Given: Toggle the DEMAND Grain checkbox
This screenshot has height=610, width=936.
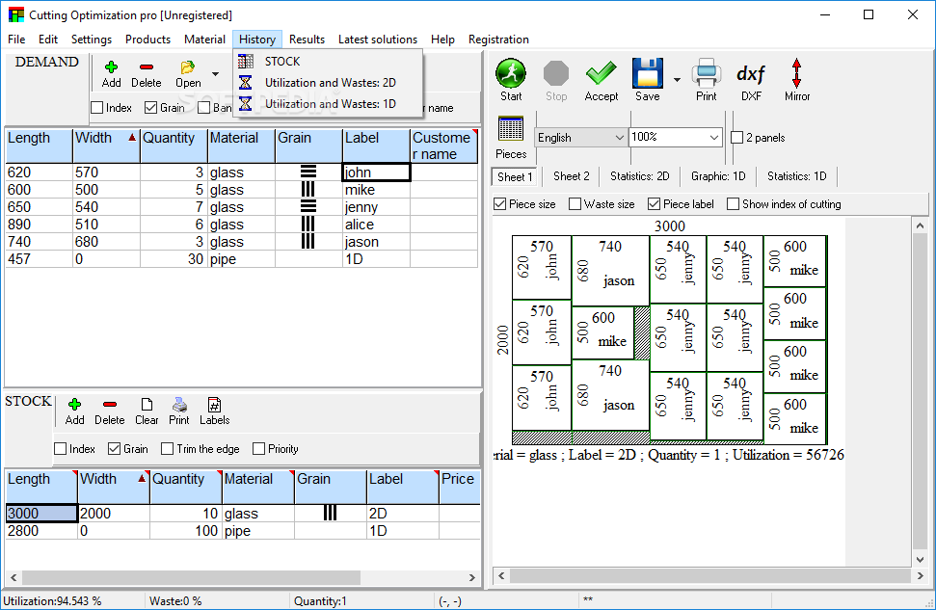Looking at the screenshot, I should 151,107.
